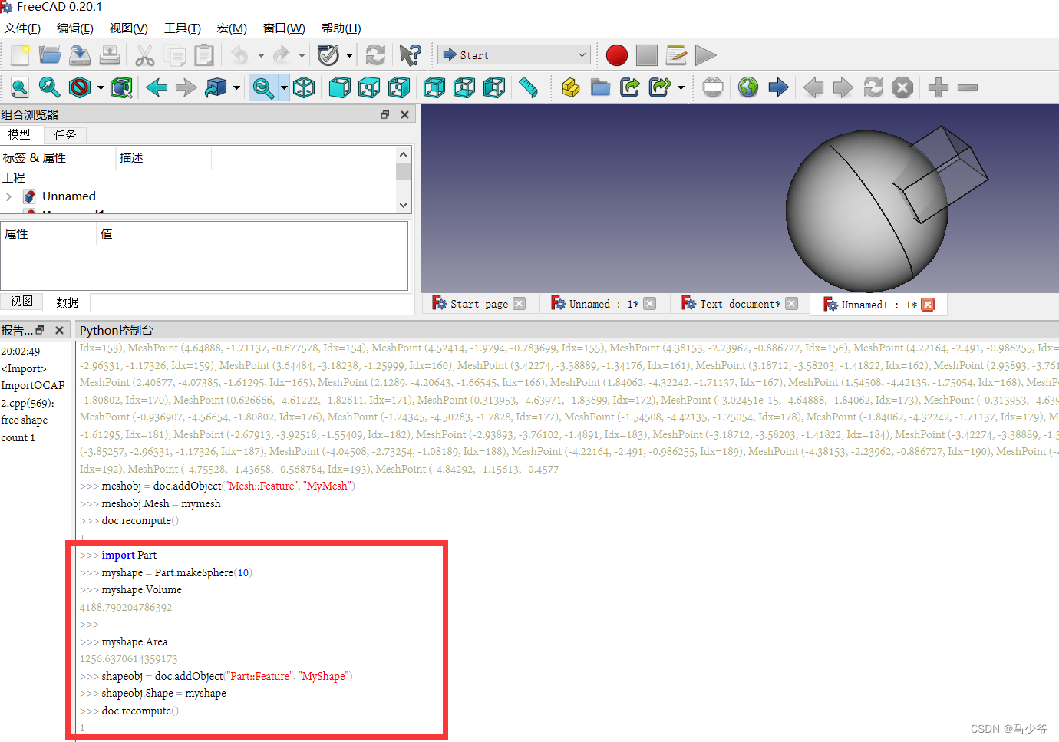The width and height of the screenshot is (1059, 742).
Task: Click the measure distance ruler tool
Action: [528, 87]
